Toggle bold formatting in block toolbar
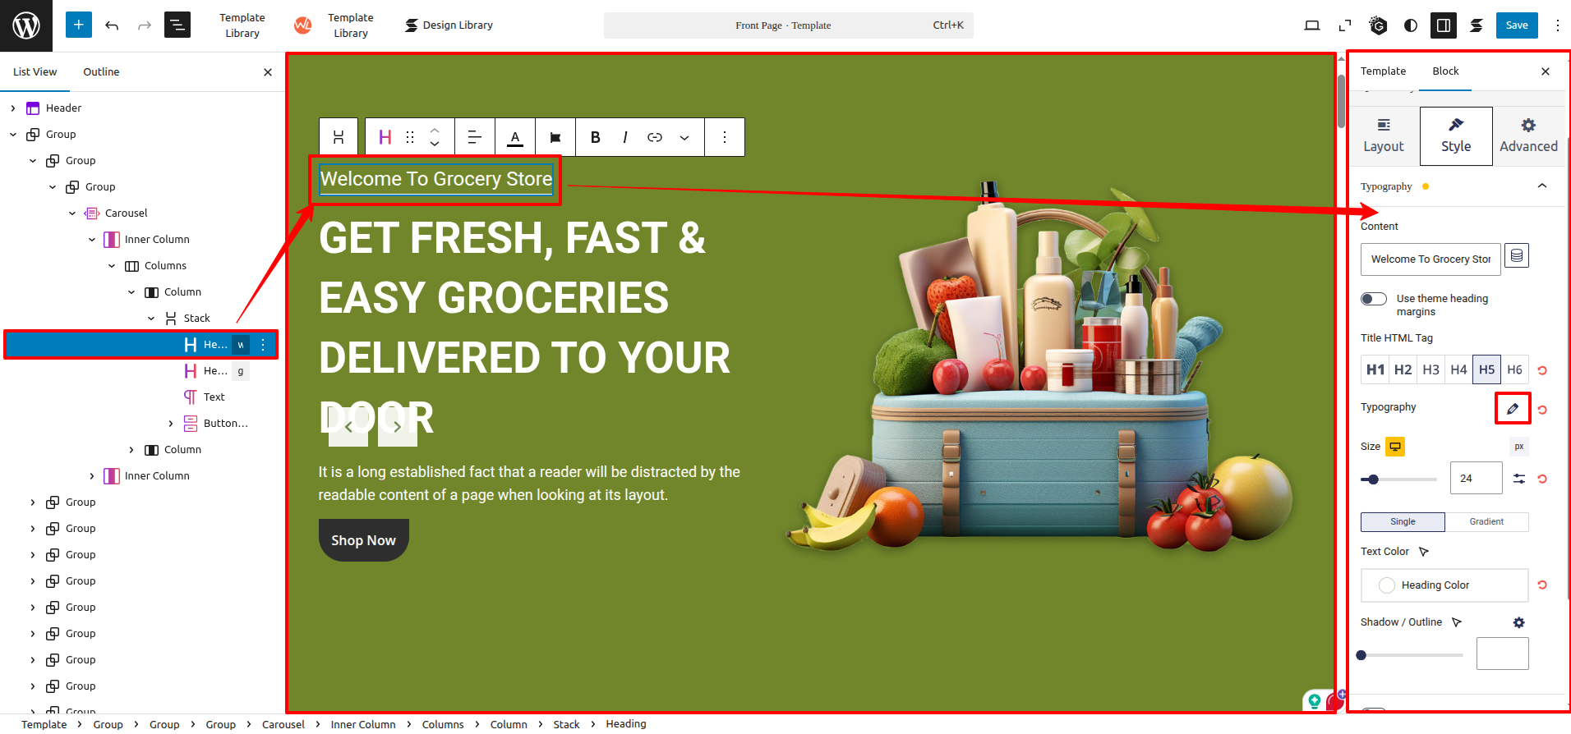 click(x=596, y=137)
